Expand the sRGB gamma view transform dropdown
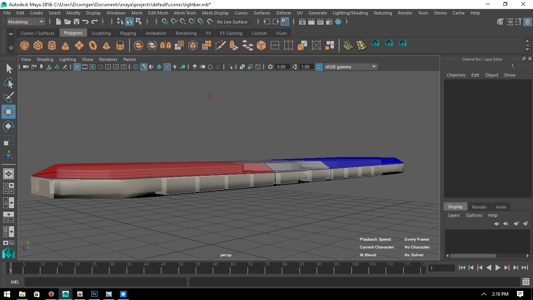533x300 pixels. click(x=373, y=67)
